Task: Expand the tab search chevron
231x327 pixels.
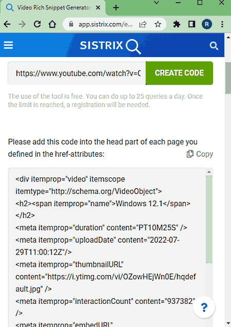Action: 157,3
